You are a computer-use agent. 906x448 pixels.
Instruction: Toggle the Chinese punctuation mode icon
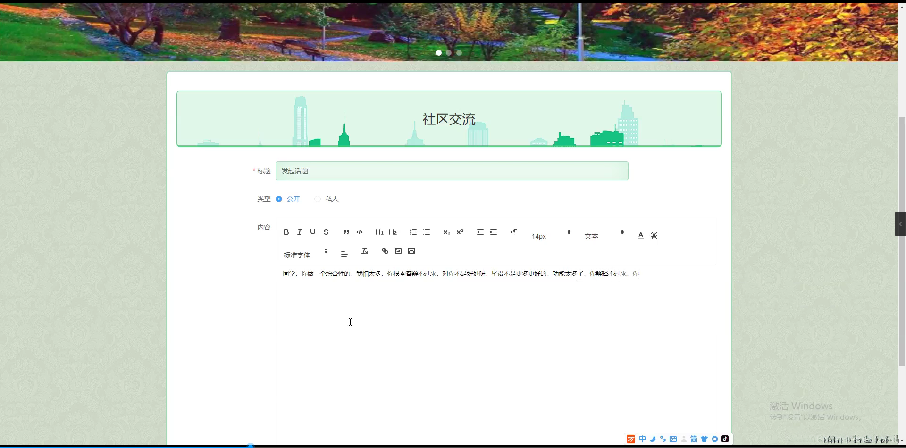[663, 439]
